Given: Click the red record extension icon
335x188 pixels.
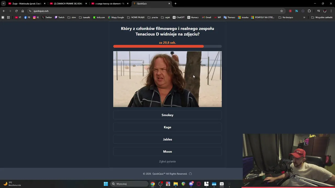Looking at the screenshot, I should tap(290, 11).
